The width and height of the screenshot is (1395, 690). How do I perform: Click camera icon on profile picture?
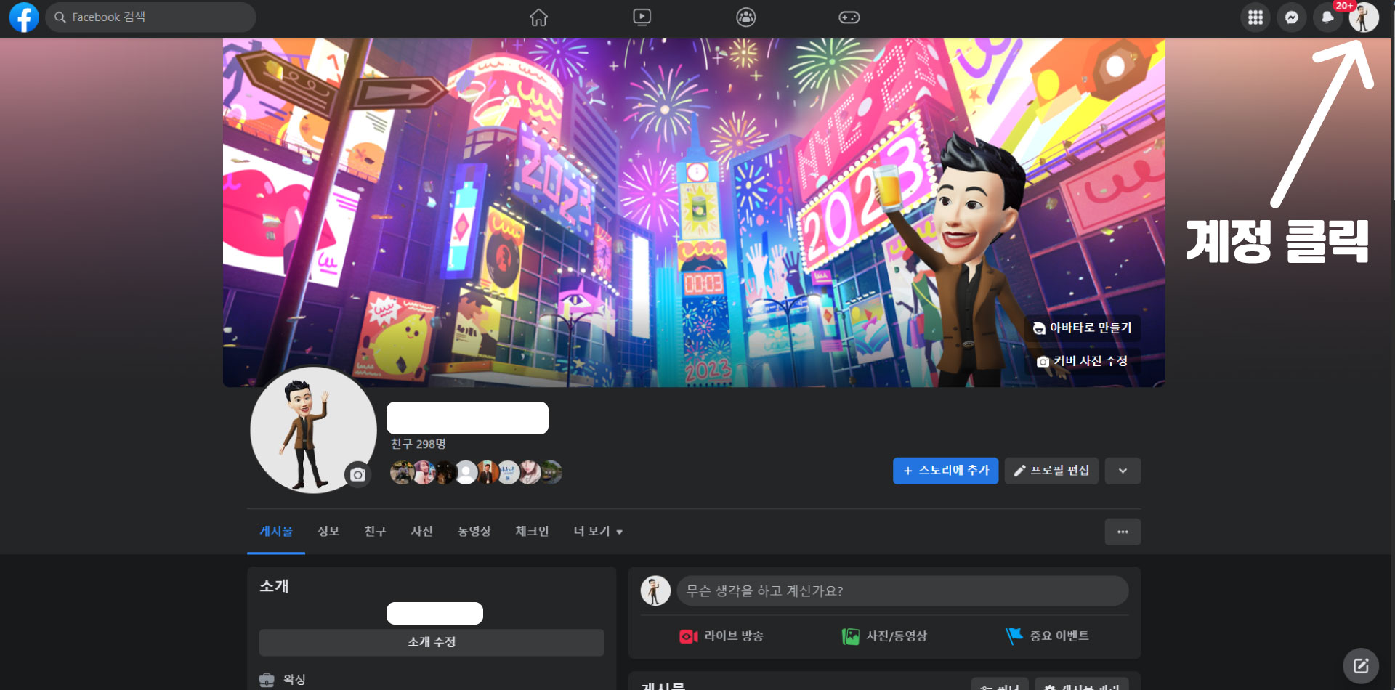point(357,474)
